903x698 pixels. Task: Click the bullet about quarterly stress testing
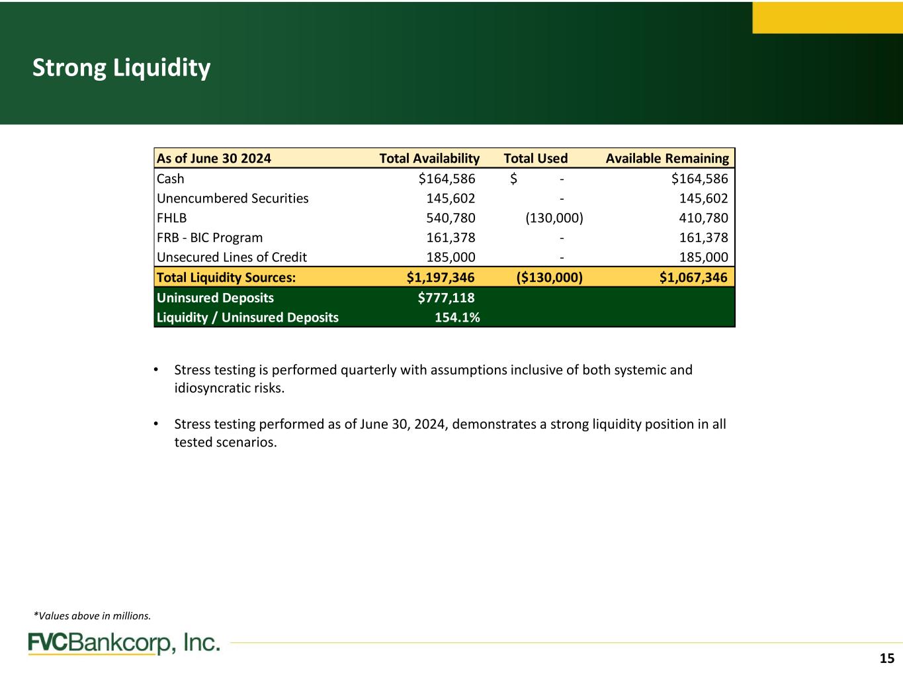pyautogui.click(x=433, y=378)
